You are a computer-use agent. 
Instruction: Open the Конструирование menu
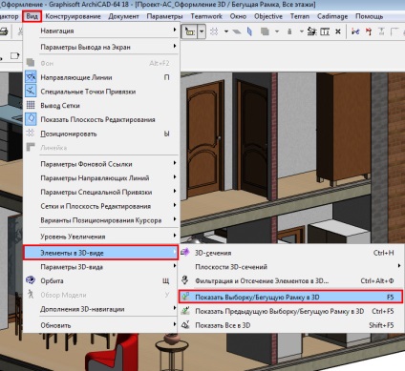coord(73,16)
